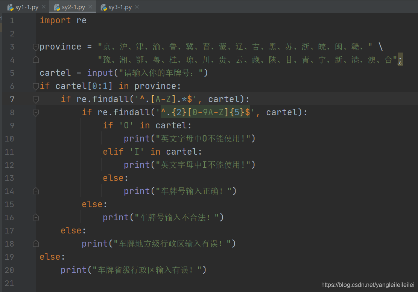Click the Python file icon on sy1-1.py tab
The image size is (418, 292).
tap(11, 8)
